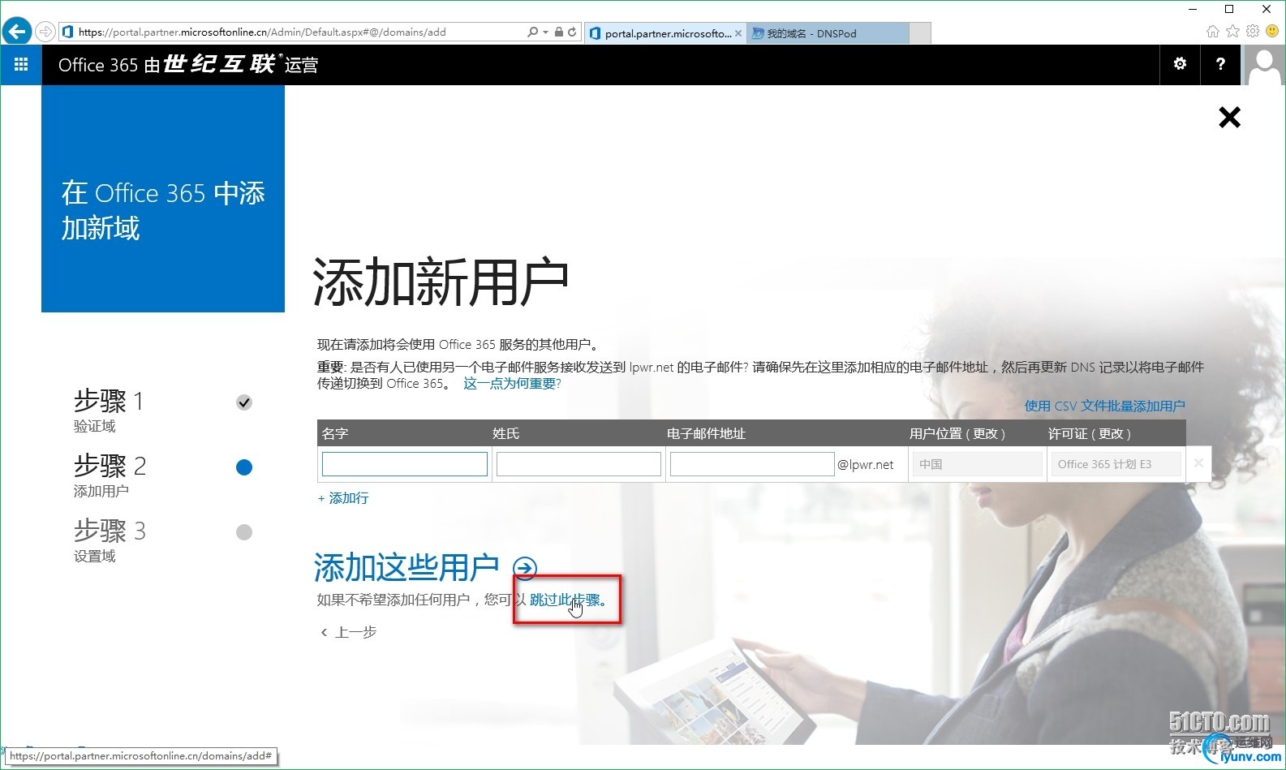Click the Office 365 由世纪互联运营 header logo
The image size is (1286, 770).
tap(188, 64)
